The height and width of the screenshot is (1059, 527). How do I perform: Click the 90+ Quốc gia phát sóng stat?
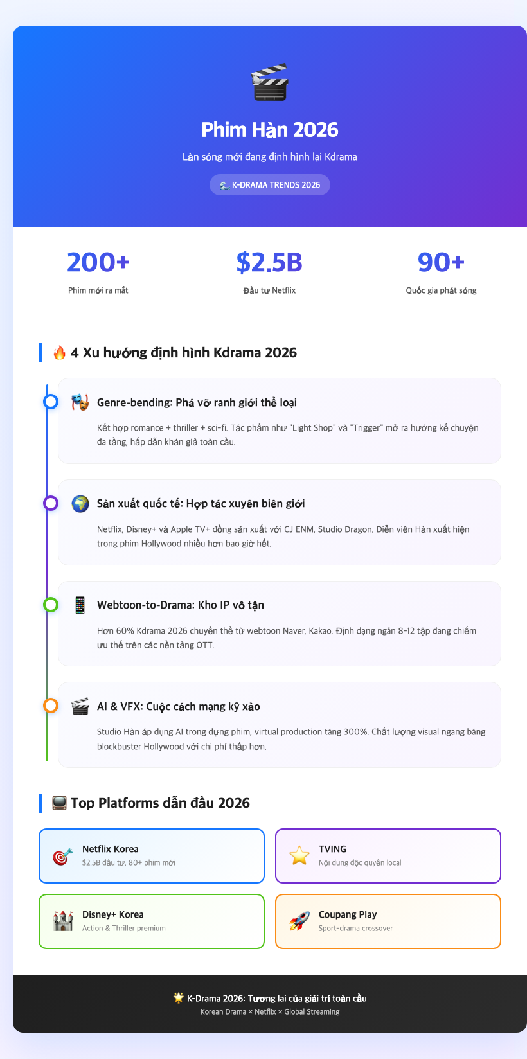coord(441,272)
